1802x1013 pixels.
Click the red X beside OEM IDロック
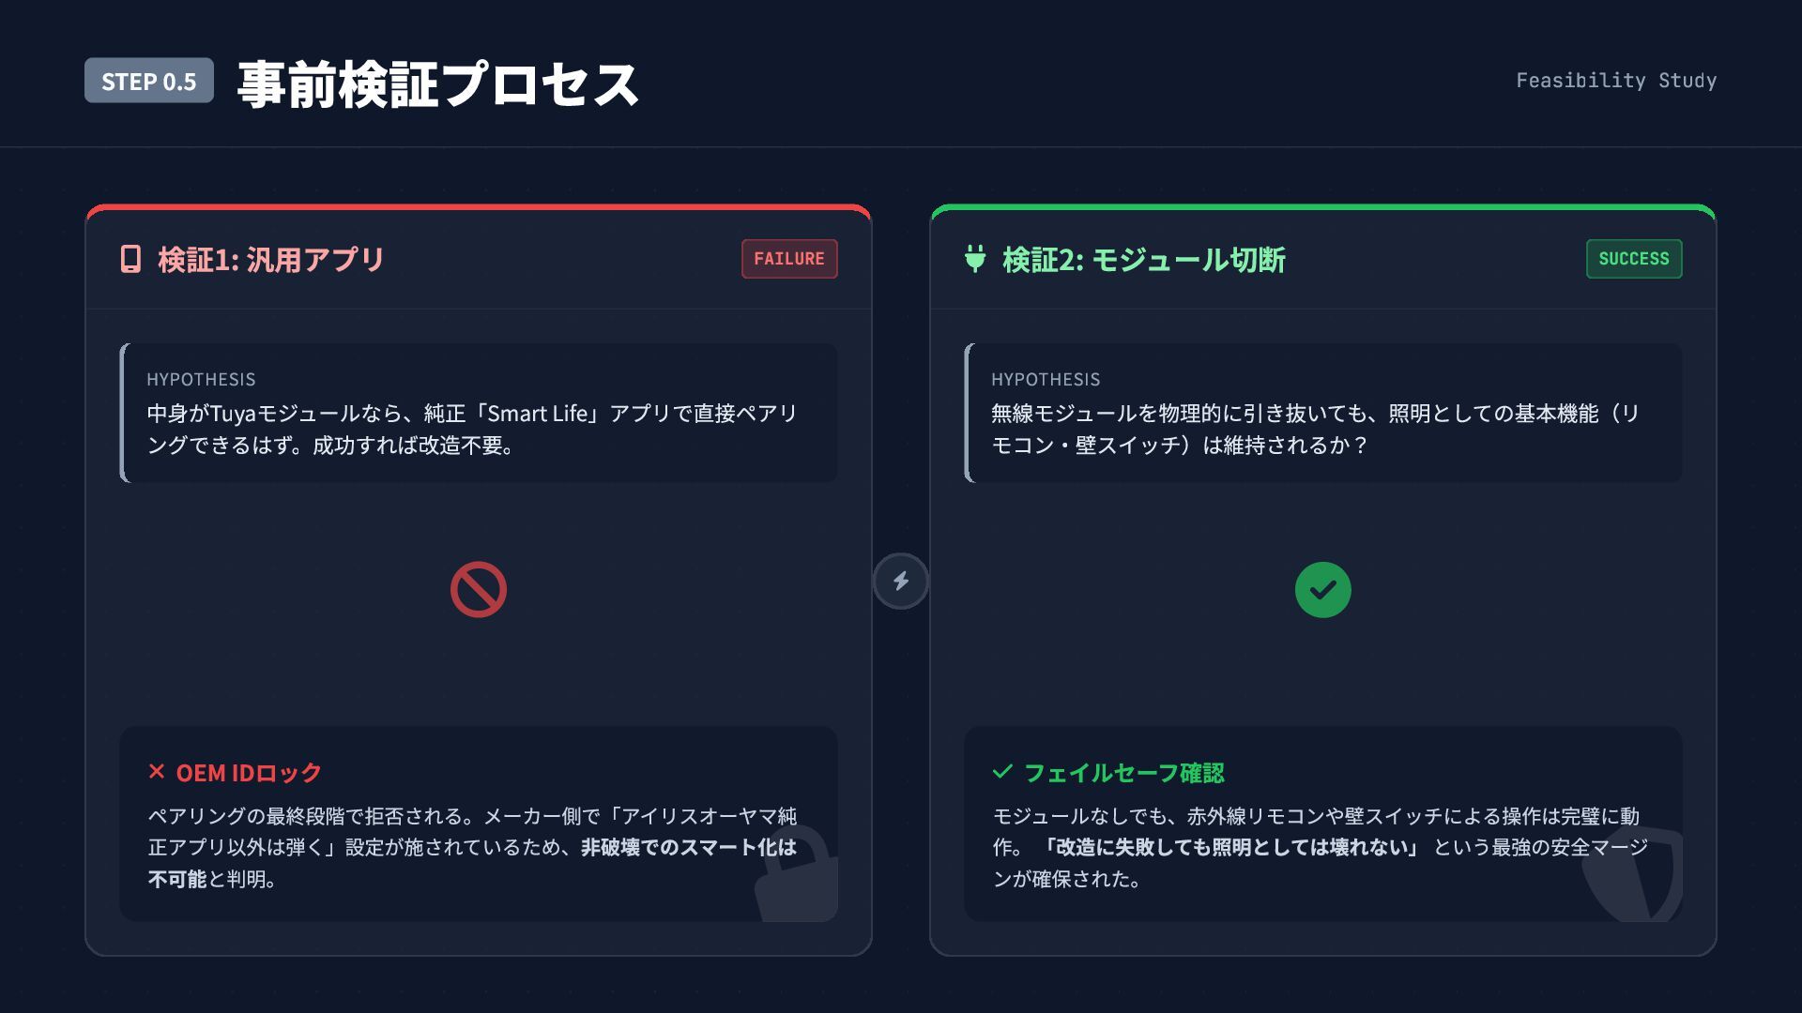(157, 772)
